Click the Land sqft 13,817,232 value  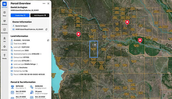pos(25,47)
